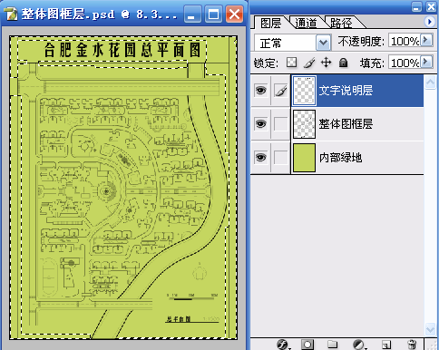Open the layers palette options menu arrow

click(x=429, y=22)
